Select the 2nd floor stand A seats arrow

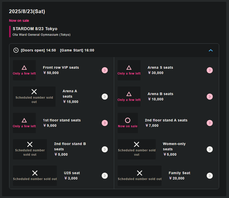(x=209, y=123)
